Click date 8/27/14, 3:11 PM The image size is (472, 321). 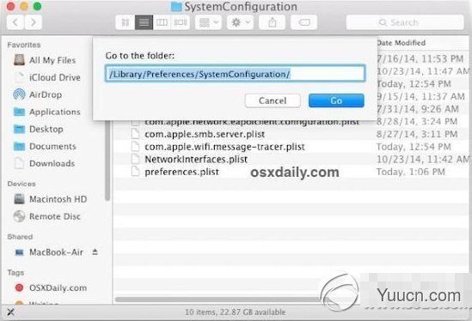417,134
